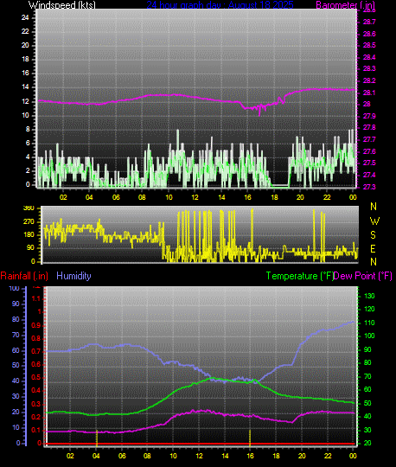This screenshot has width=396, height=467.
Task: Click the barometer scale value "27.3"
Action: tap(369, 187)
